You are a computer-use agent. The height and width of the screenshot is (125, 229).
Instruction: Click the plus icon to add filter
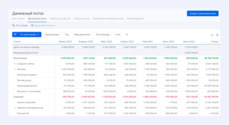click(127, 35)
